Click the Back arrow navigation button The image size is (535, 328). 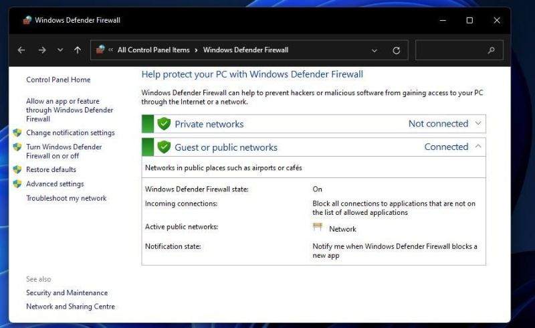(x=21, y=50)
